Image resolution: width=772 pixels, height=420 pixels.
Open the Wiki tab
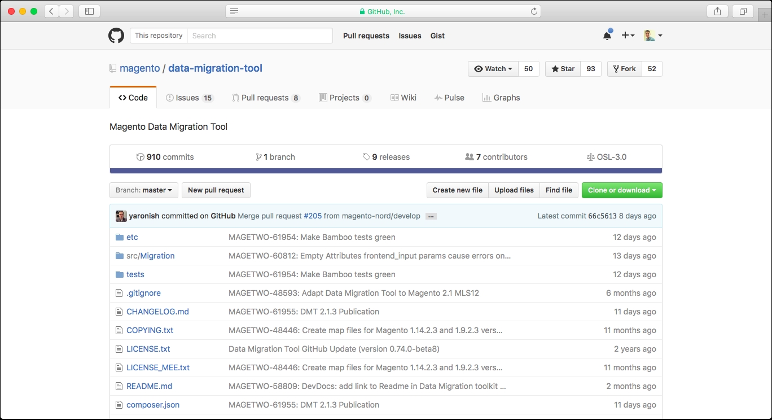pos(403,98)
